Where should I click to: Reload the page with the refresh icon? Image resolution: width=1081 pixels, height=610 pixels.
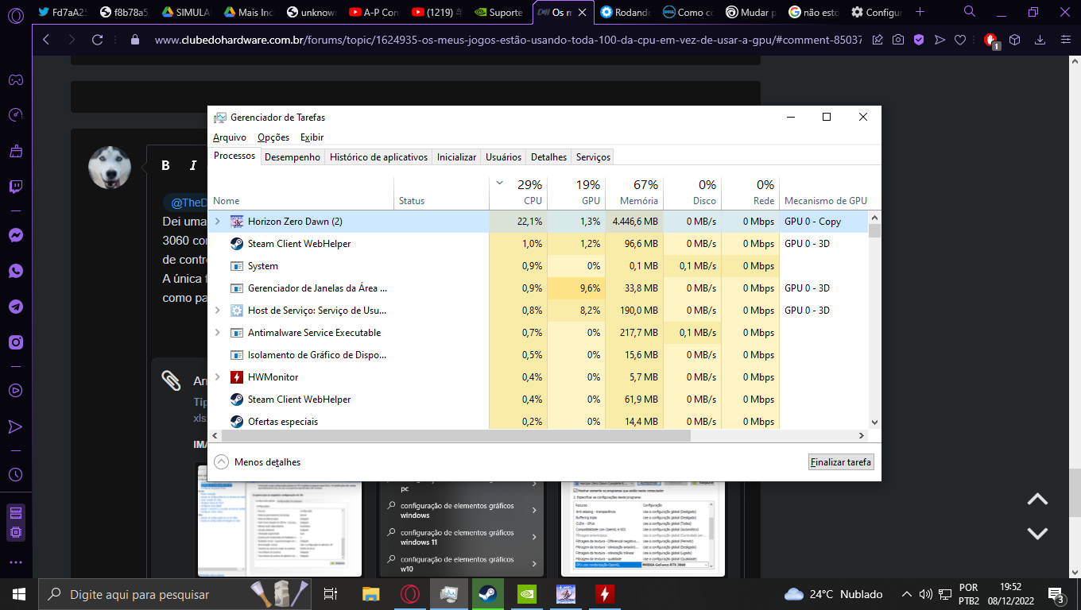point(98,40)
